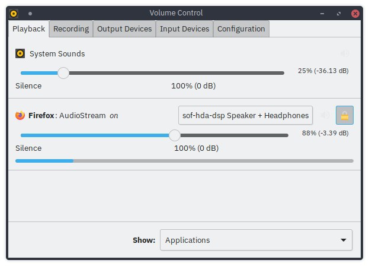
Task: Click the PulseAudio icon in title bar
Action: coord(14,14)
